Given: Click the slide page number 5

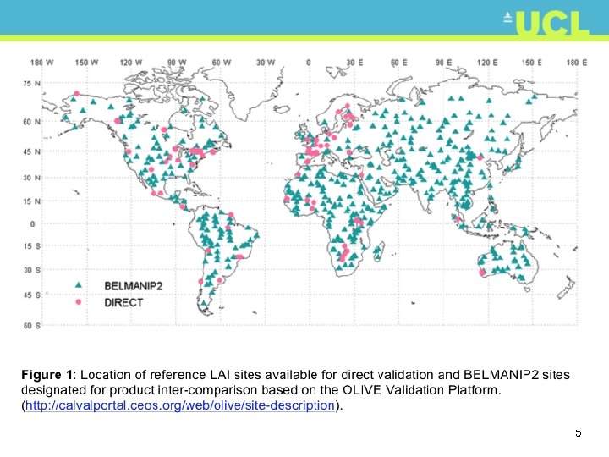Looking at the screenshot, I should coord(579,433).
